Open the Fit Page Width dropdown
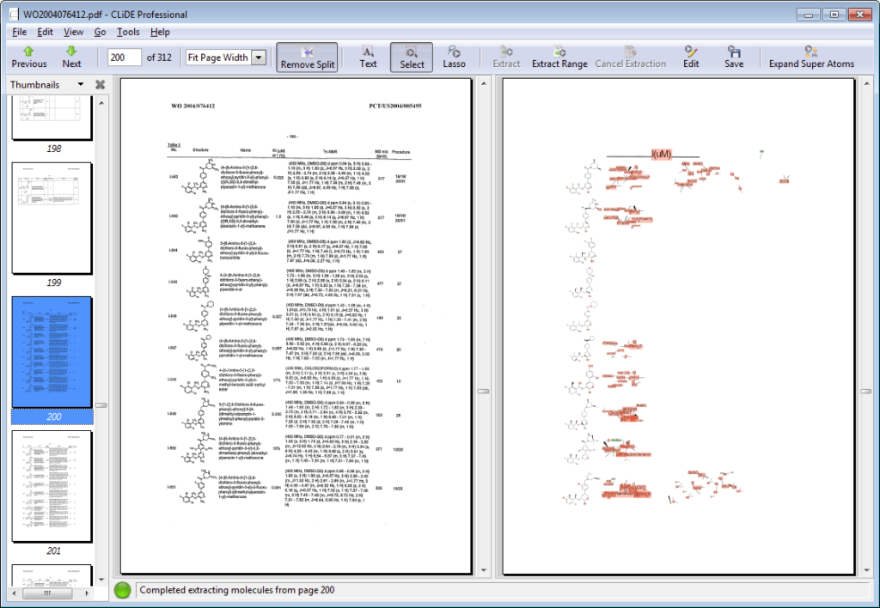Screen dimensions: 880x608 [259, 58]
